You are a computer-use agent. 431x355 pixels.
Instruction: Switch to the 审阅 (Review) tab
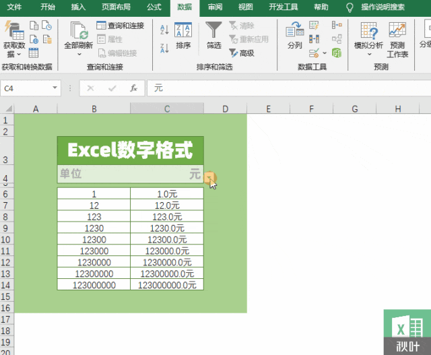point(215,7)
